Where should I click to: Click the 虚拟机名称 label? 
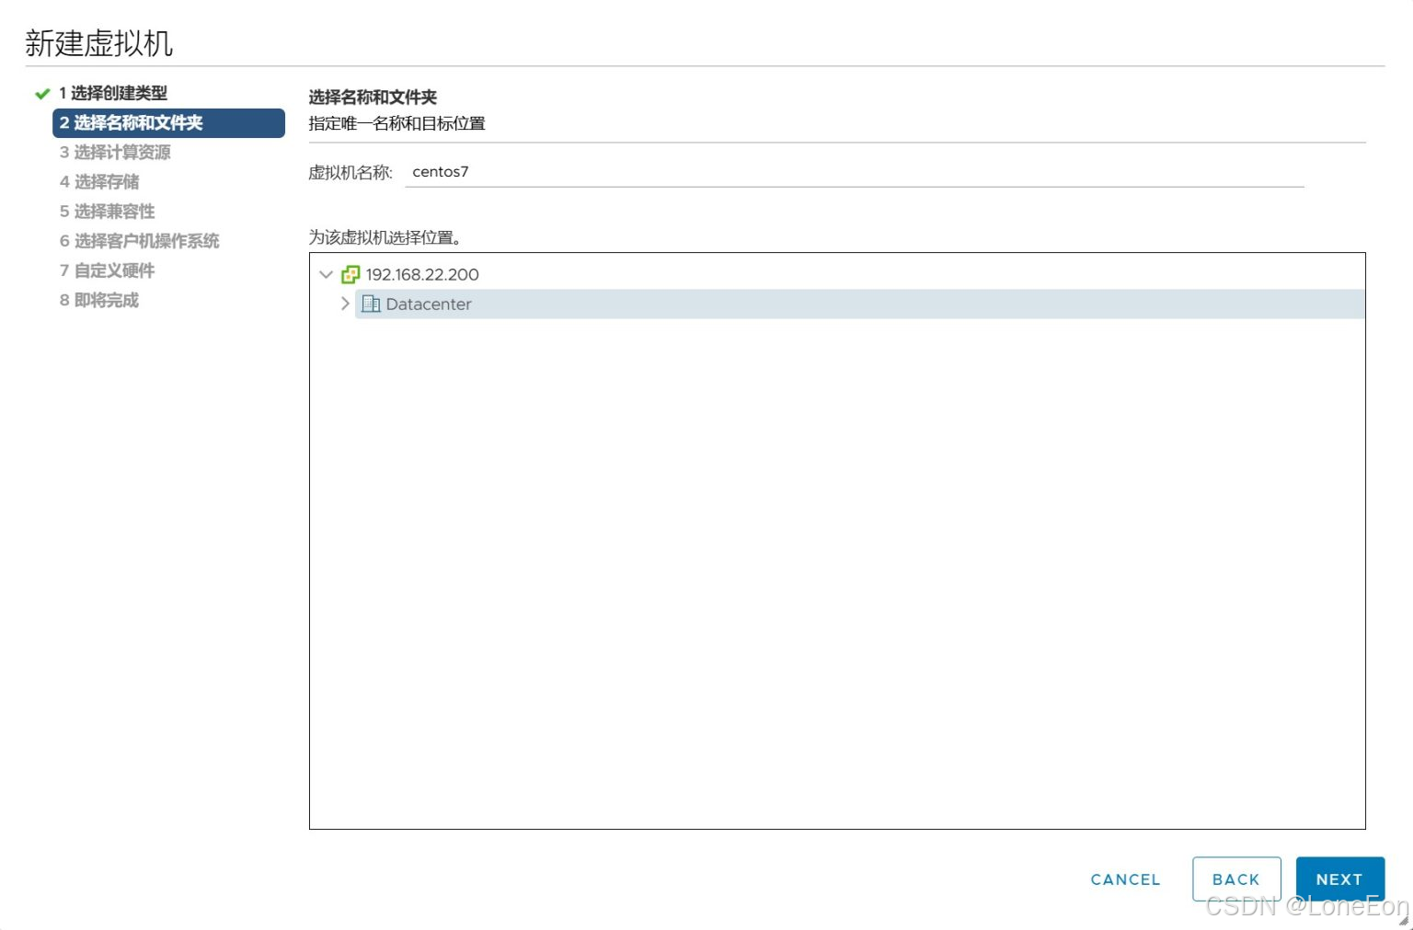[350, 172]
